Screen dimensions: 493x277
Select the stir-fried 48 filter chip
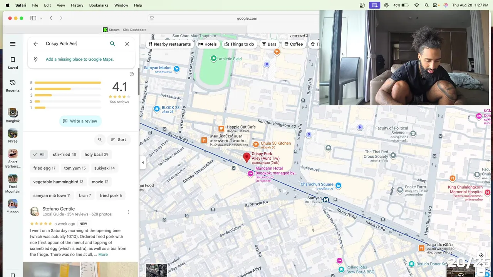pos(64,155)
